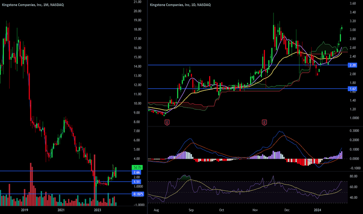Click the Nov label on daily time axis
This screenshot has height=214, width=363.
[x=255, y=210]
